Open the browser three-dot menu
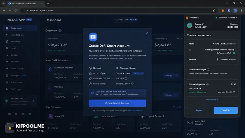Screen dimensions: 245x138 click(241, 11)
